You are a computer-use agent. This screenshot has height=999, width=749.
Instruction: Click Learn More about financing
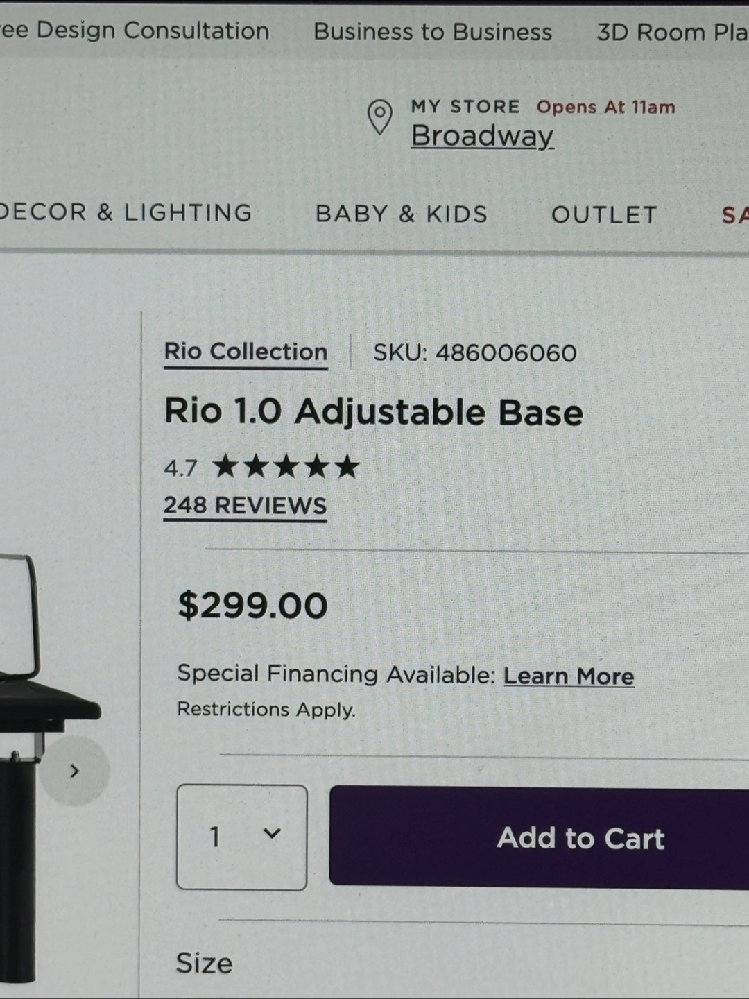[569, 676]
